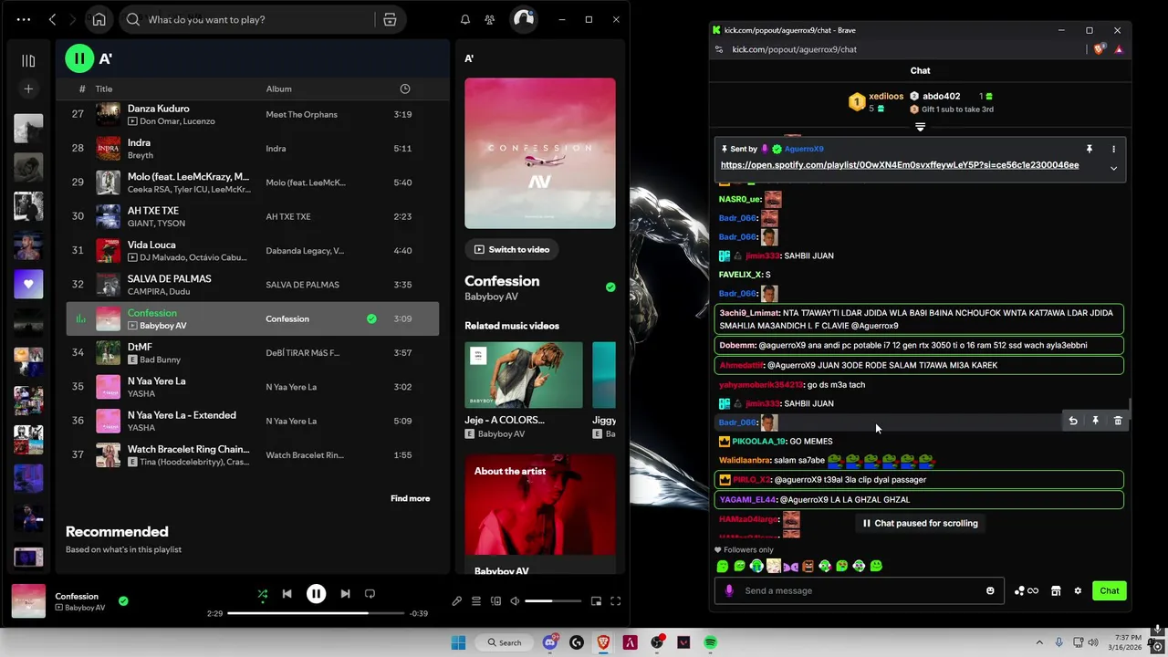Screen dimensions: 1168x657
Task: Unpin the pinned message in Kick chat
Action: 1089,149
